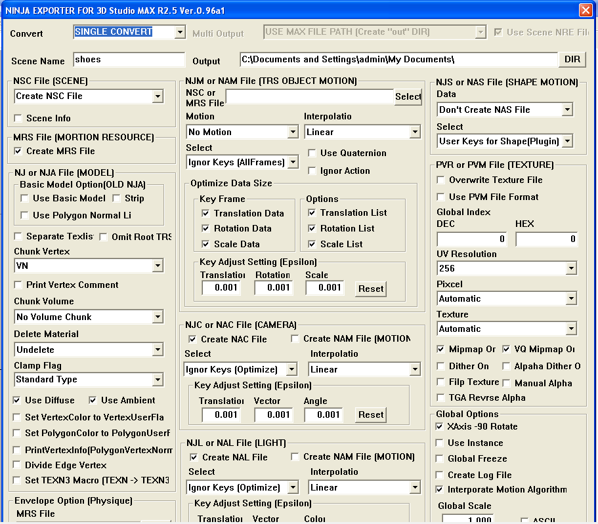Enable Print Vertex Comment checkbox
Viewport: 598px width, 524px height.
18,285
